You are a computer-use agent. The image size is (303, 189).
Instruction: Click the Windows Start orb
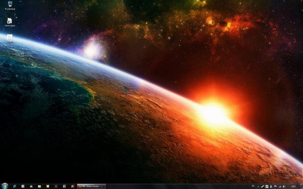[x=5, y=186]
